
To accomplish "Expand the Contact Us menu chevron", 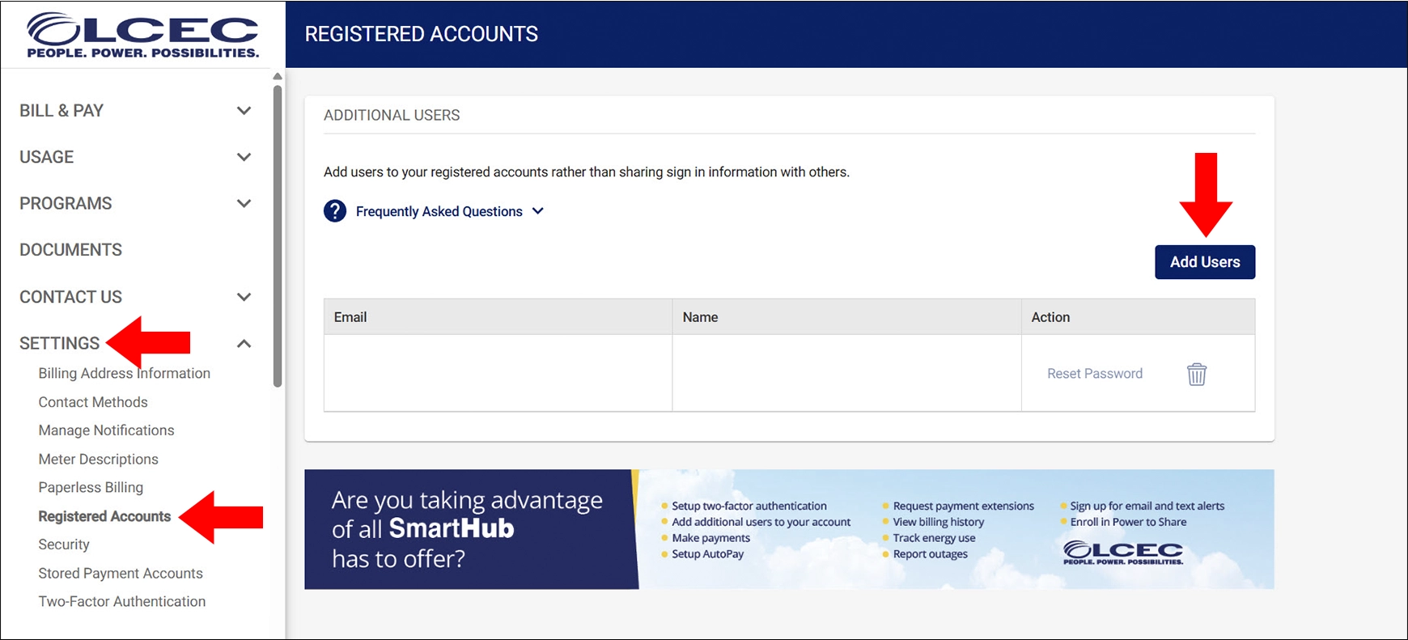I will click(244, 297).
